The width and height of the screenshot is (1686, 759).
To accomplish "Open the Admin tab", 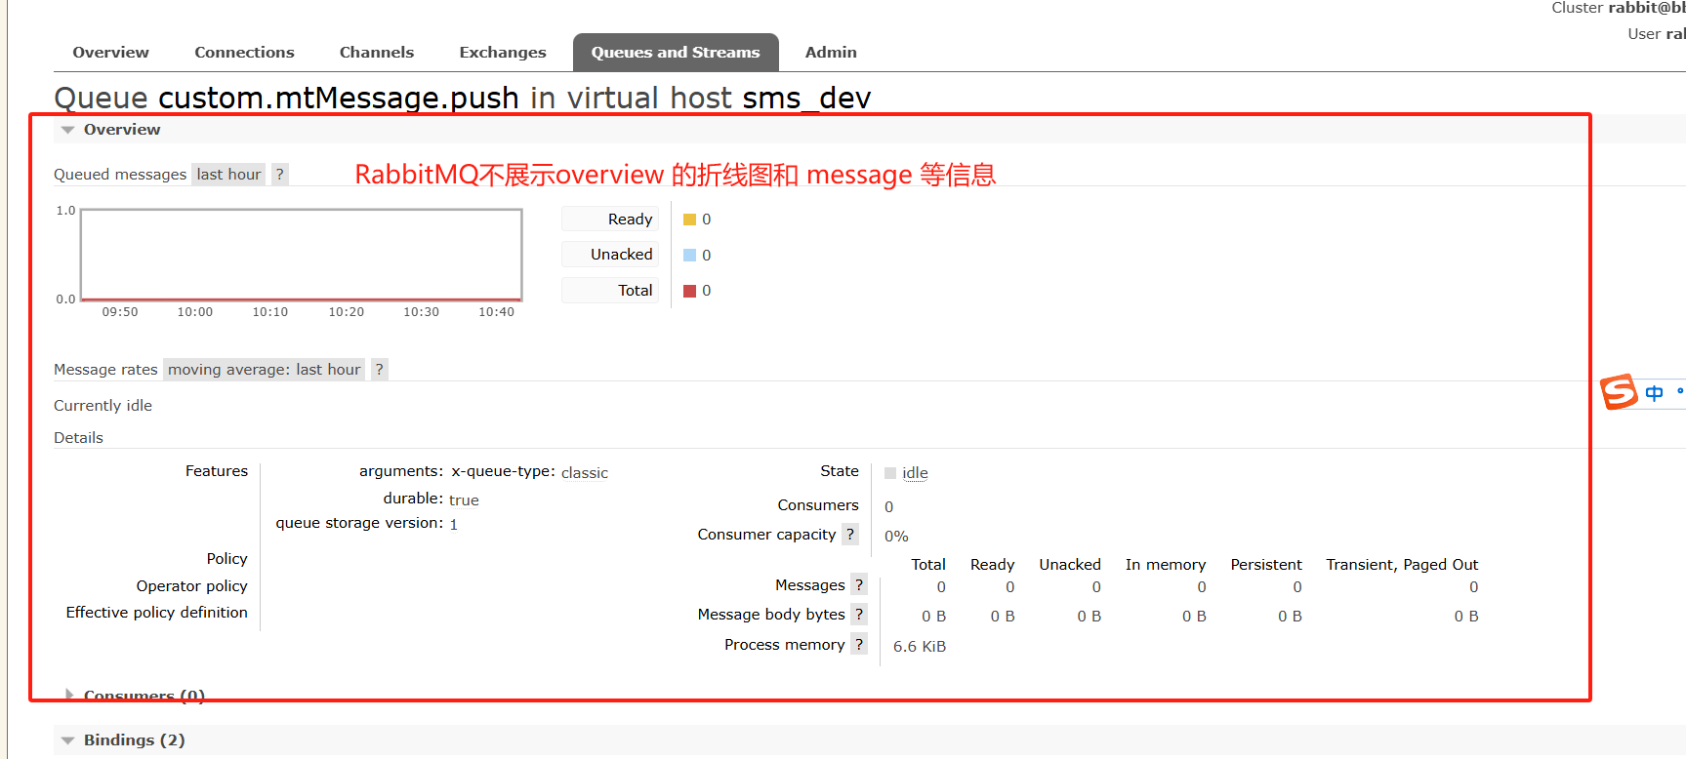I will coord(831,53).
